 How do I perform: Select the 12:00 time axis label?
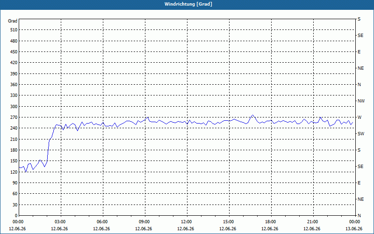tap(187, 222)
